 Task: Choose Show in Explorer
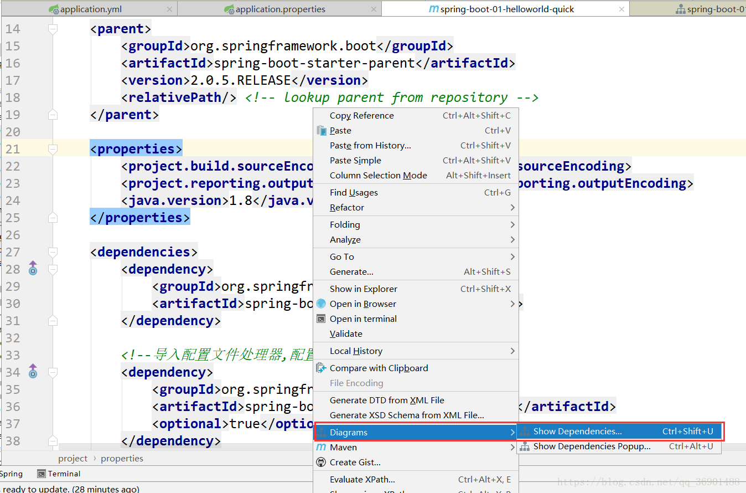(416, 289)
